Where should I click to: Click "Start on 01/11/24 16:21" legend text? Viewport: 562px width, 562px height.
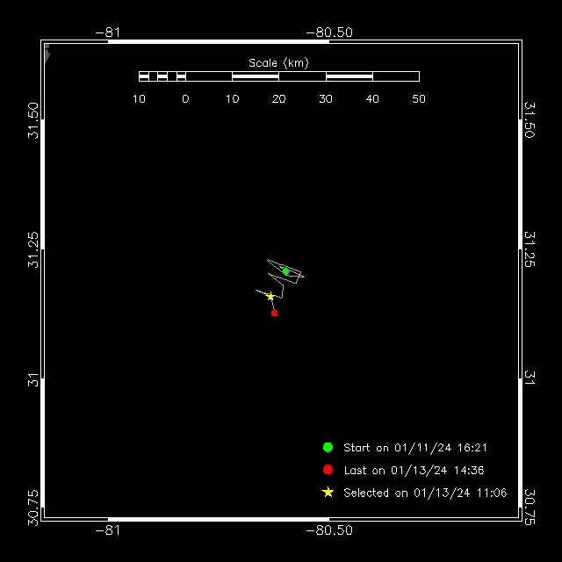coord(415,448)
